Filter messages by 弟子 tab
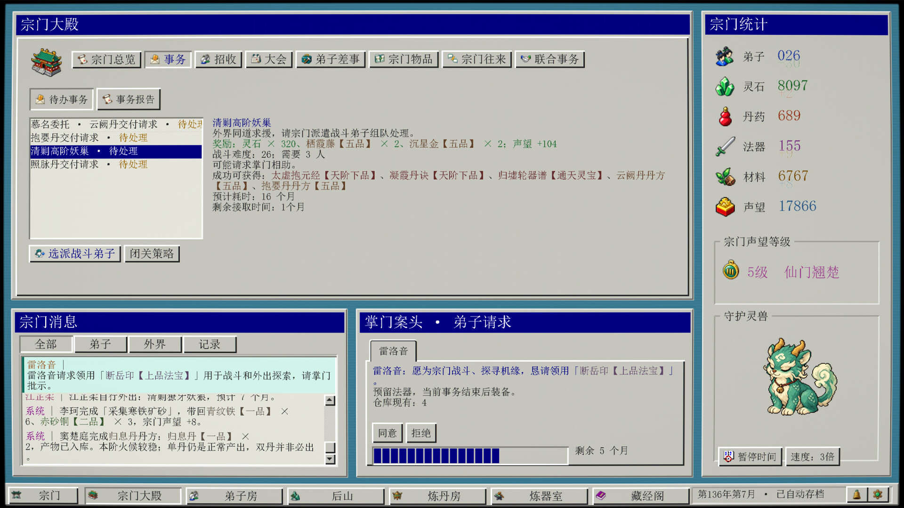This screenshot has width=904, height=508. [101, 344]
